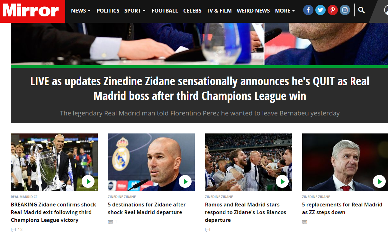Expand the MORE dropdown menu
388x237 pixels.
[x=285, y=11]
